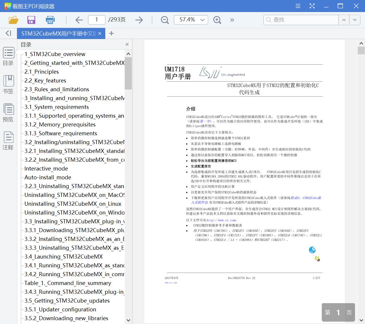
Task: Click the 第 1 页 page indicator badge
Action: click(x=338, y=312)
